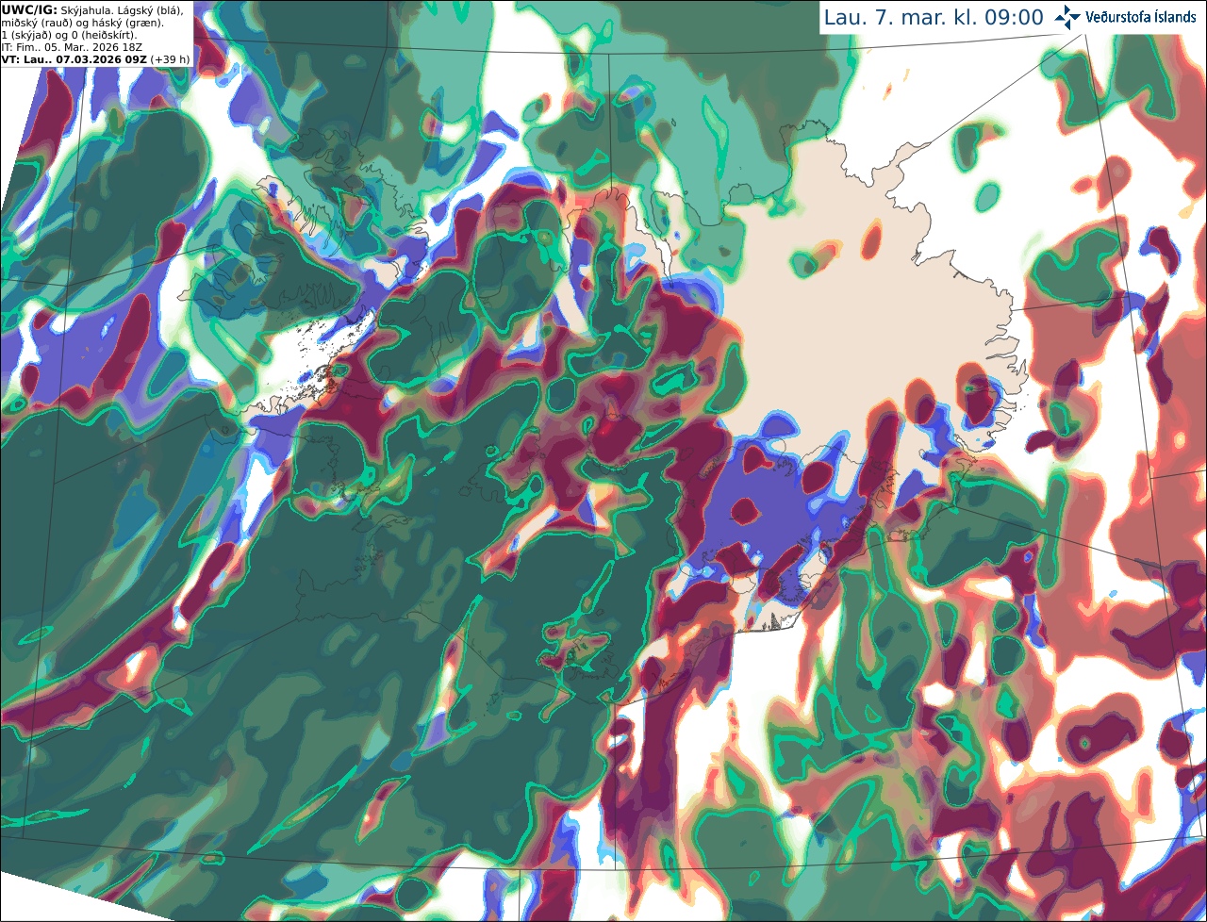Click the 'Veðurstofa Íslands' name text
This screenshot has width=1207, height=922.
click(x=1140, y=17)
